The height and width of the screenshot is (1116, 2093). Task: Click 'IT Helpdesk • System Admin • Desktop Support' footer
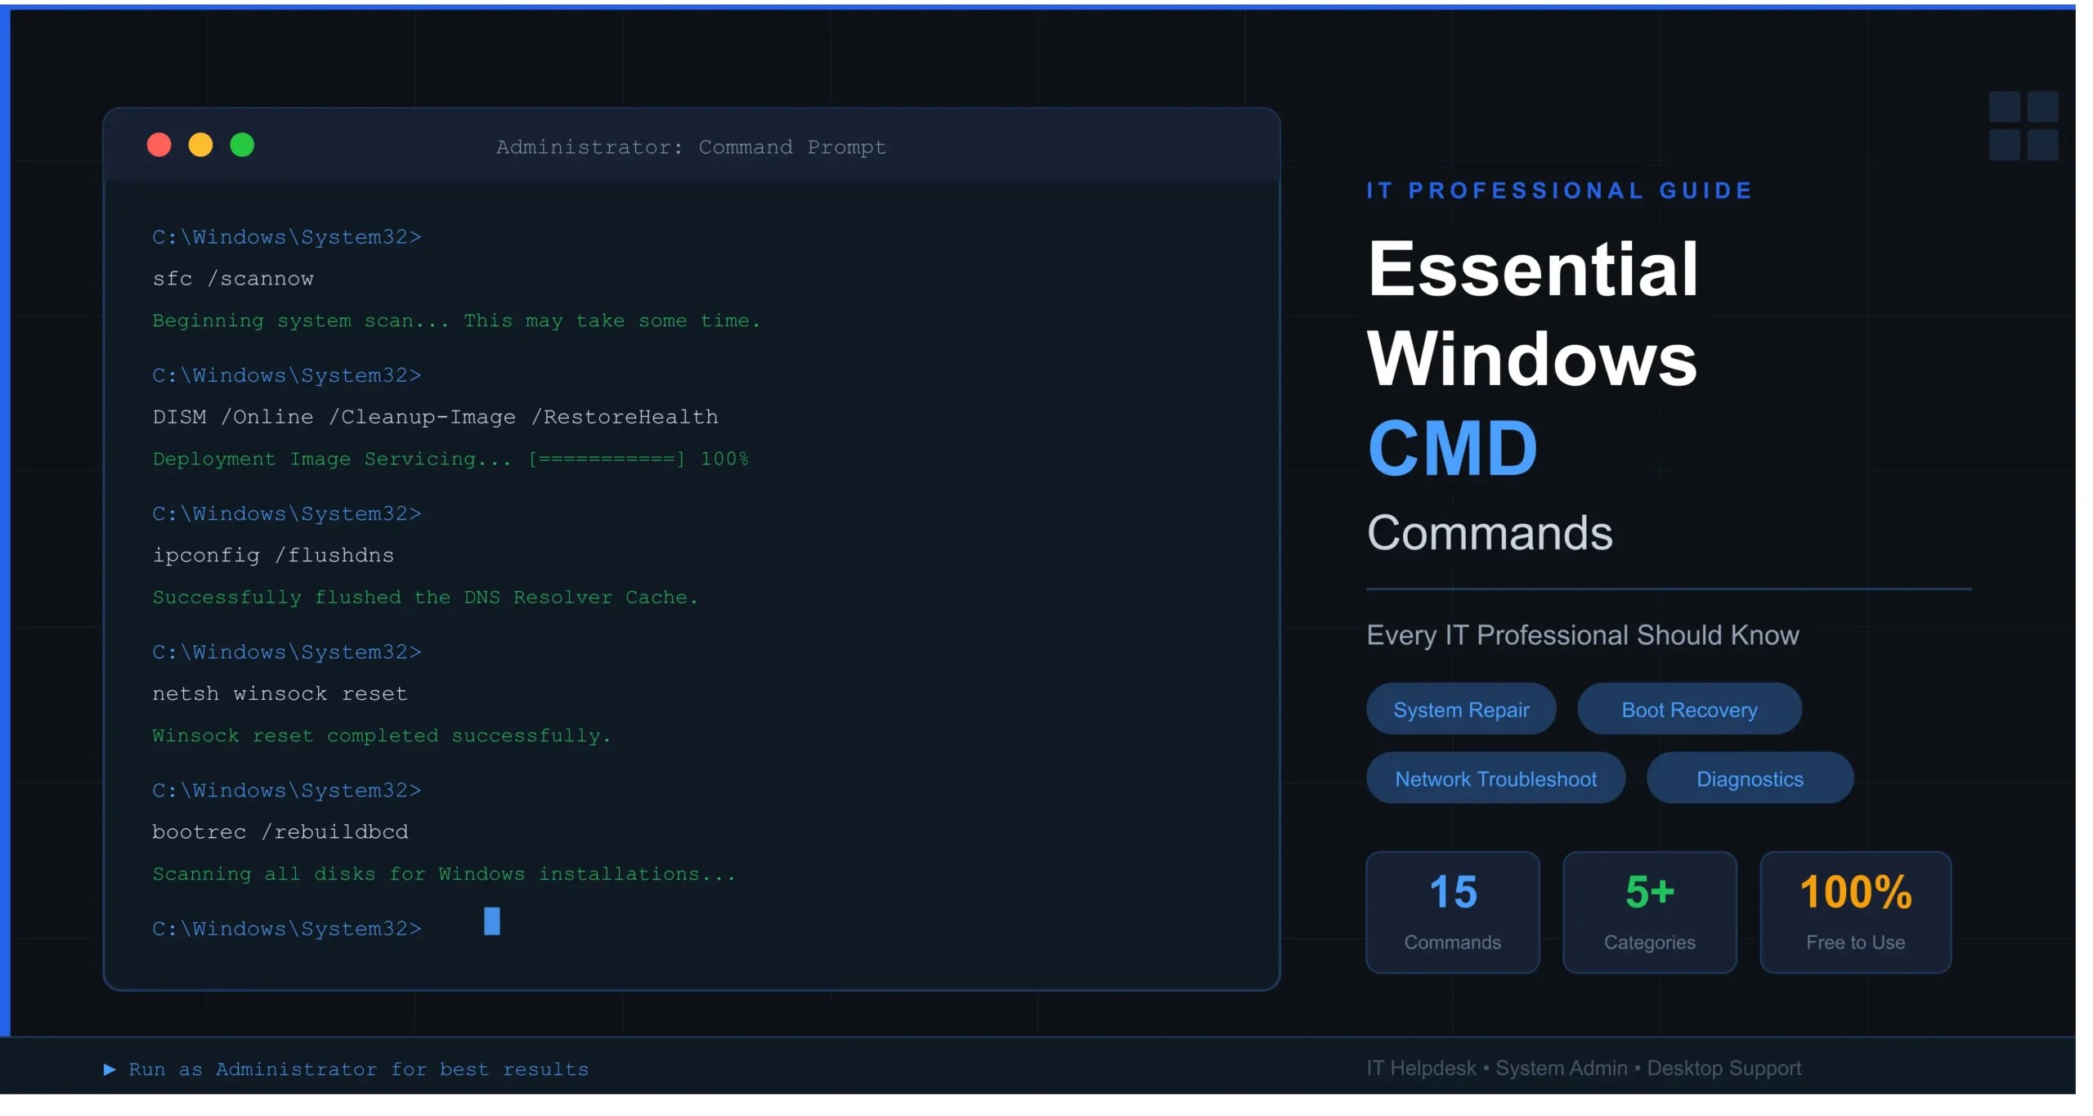pyautogui.click(x=1584, y=1068)
